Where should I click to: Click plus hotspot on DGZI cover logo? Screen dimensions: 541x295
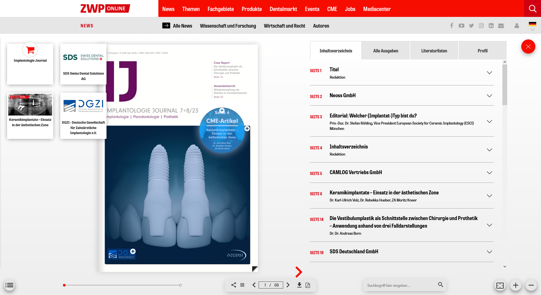(x=133, y=251)
